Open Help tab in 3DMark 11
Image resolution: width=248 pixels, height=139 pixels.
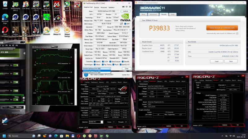pyautogui.click(x=173, y=14)
